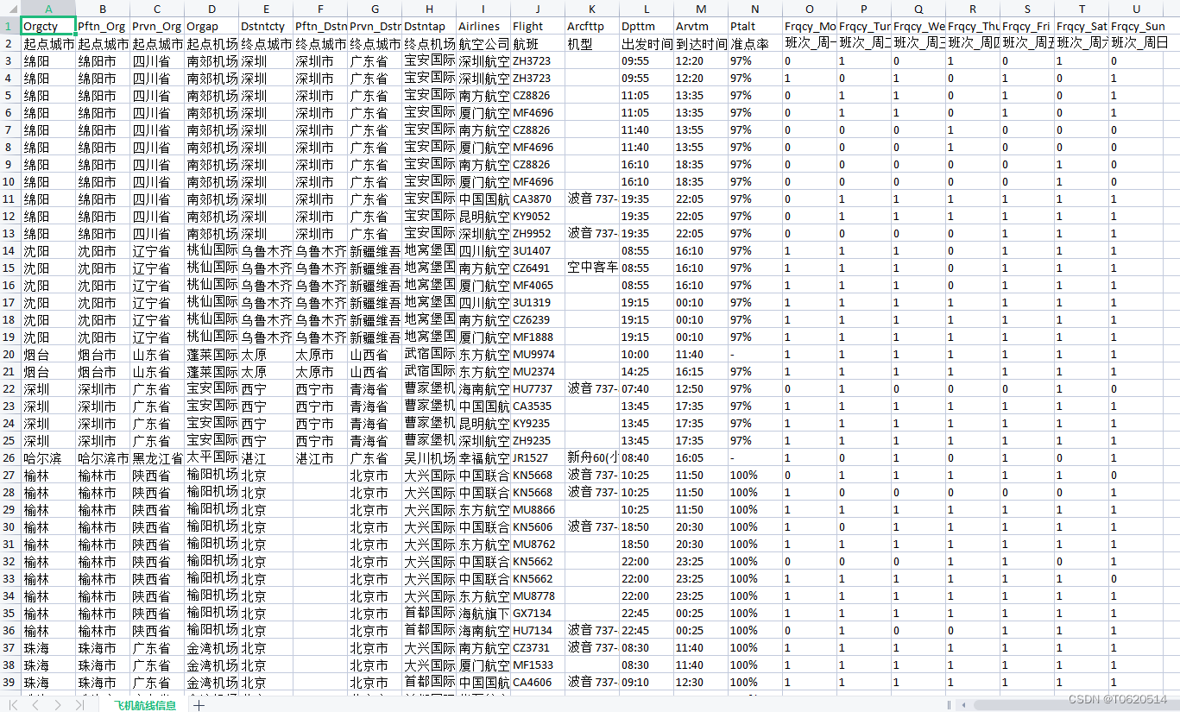Click the Orgcty header cell
The width and height of the screenshot is (1180, 712).
48,26
